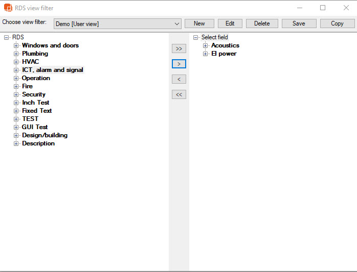
Task: Open the Choose view filter dropdown
Action: click(x=118, y=23)
